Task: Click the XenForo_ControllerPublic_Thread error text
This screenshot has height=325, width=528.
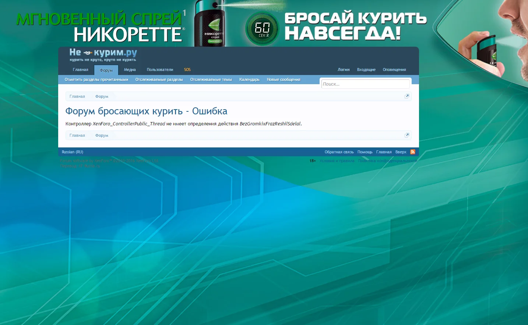Action: click(129, 124)
